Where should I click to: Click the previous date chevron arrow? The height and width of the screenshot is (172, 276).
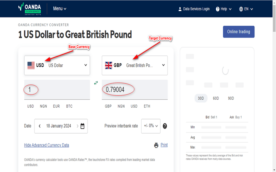[x=40, y=126]
